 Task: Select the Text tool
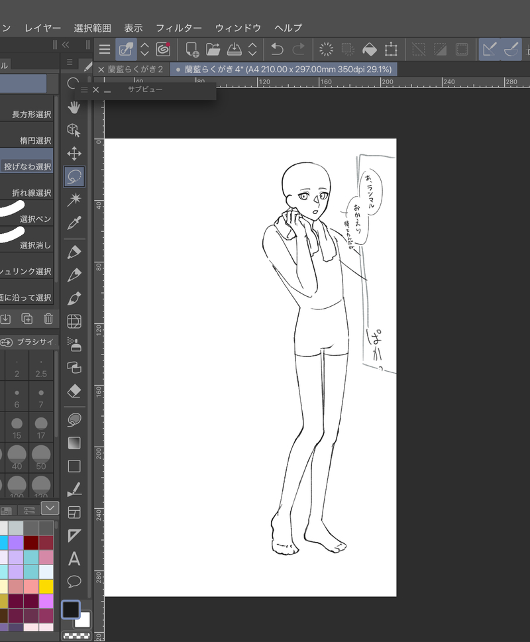point(74,559)
